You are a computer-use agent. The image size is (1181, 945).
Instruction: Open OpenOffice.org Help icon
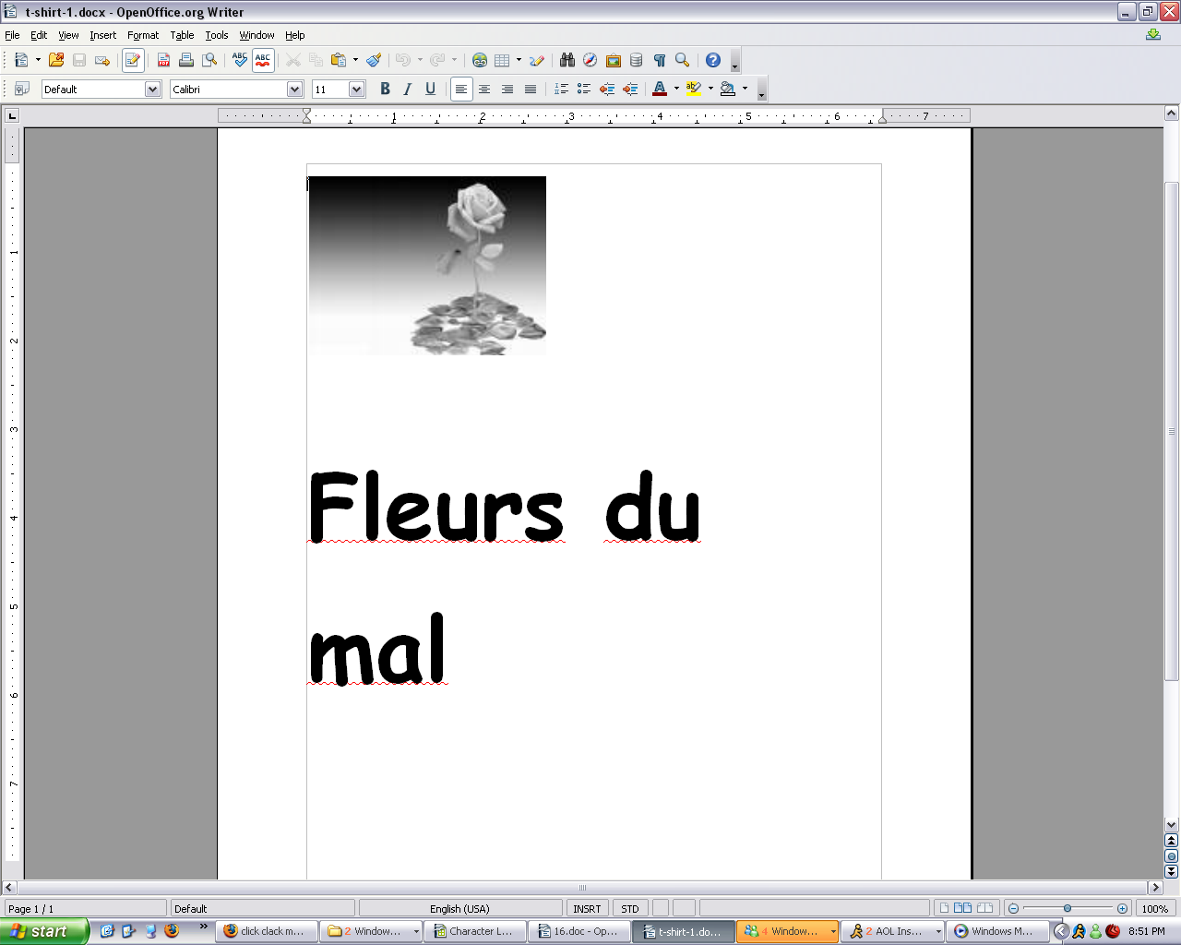[713, 60]
